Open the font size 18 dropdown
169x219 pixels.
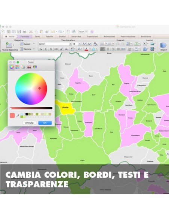[79, 44]
